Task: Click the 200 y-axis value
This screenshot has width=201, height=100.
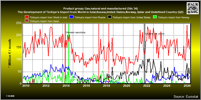Action: (x=19, y=35)
